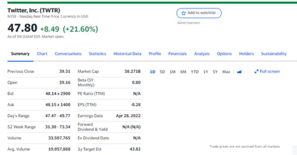Switch to the Holders tab
Screen dimensions: 297x155
point(247,54)
